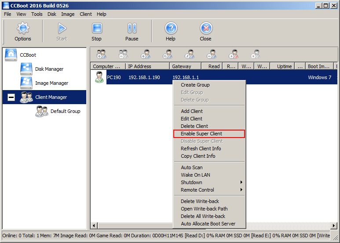Screen dimensions: 340x243
Task: Choose Add Client from context menu
Action: [209, 111]
